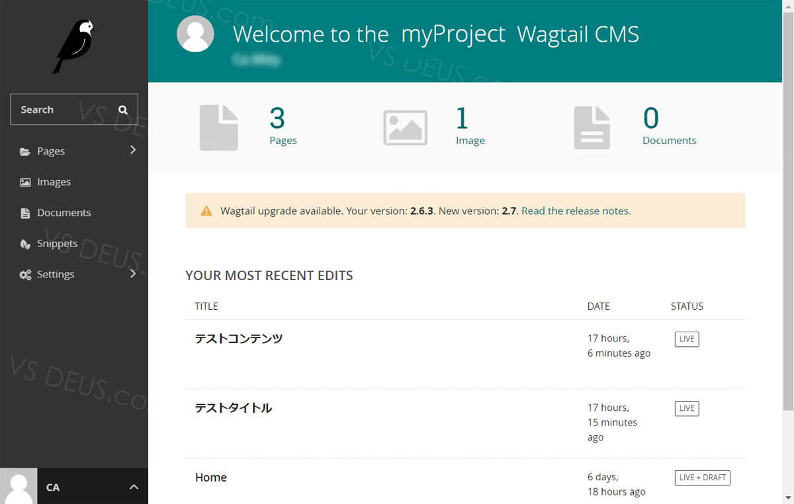Screen dimensions: 794x504
Task: Click LIVE + DRAFT status of Home
Action: pos(703,478)
